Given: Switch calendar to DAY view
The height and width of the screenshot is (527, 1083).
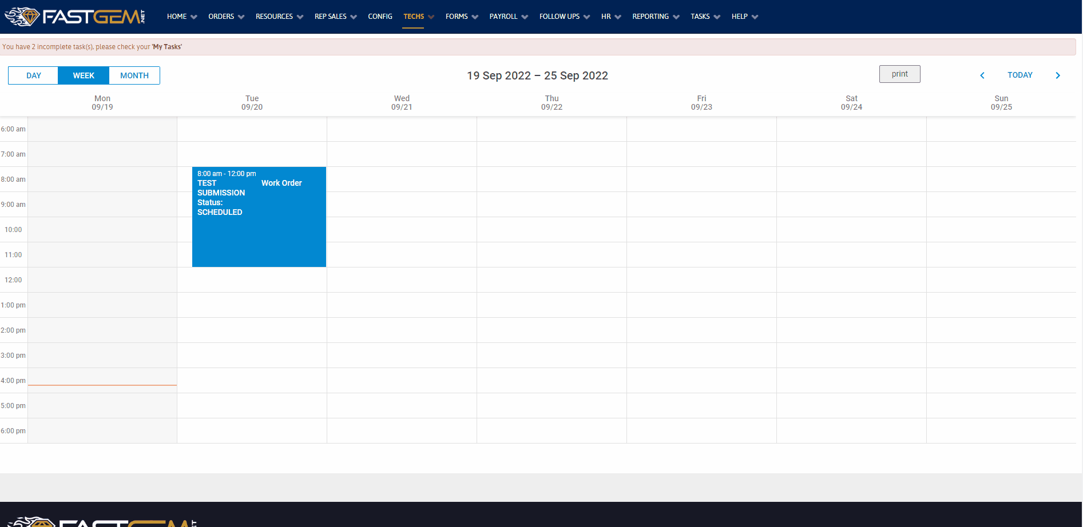Looking at the screenshot, I should (33, 75).
